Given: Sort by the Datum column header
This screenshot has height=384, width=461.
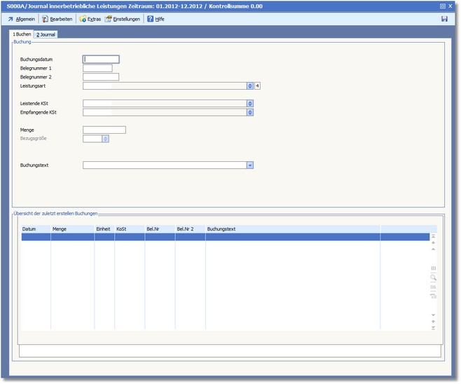Looking at the screenshot, I should (35, 228).
